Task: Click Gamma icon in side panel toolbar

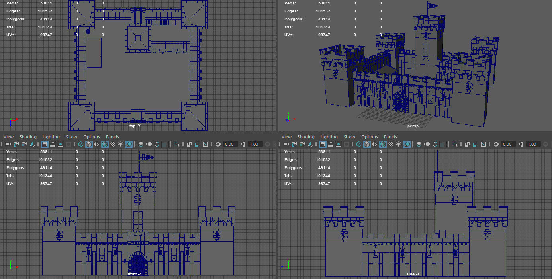Action: (x=521, y=144)
